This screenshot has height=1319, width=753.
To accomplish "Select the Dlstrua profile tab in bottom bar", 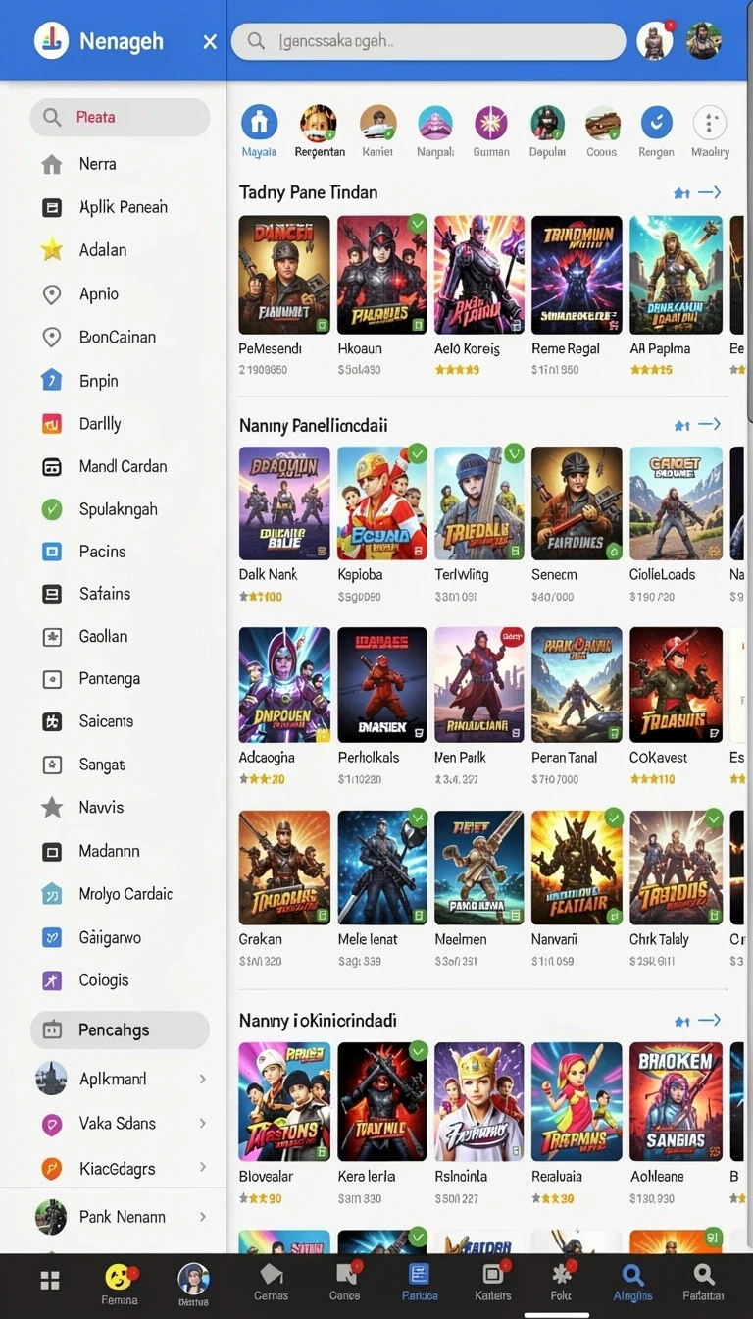I will click(x=193, y=1285).
